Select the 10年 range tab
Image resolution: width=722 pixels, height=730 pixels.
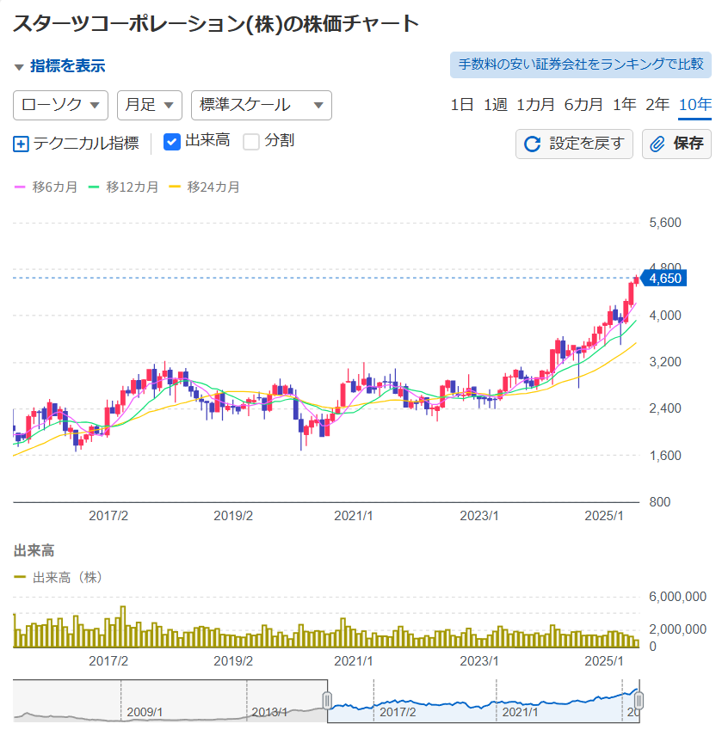[x=695, y=105]
